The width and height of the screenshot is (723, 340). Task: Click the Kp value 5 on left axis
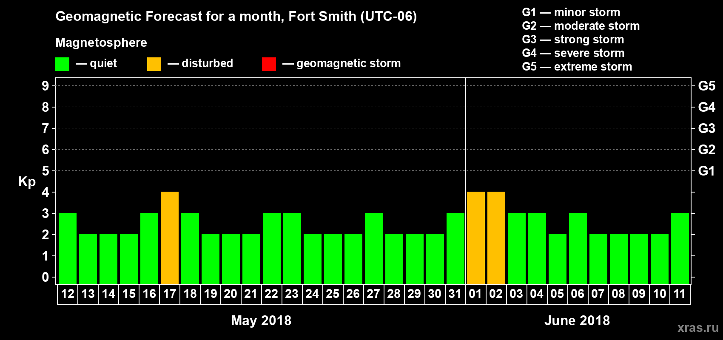coord(46,171)
